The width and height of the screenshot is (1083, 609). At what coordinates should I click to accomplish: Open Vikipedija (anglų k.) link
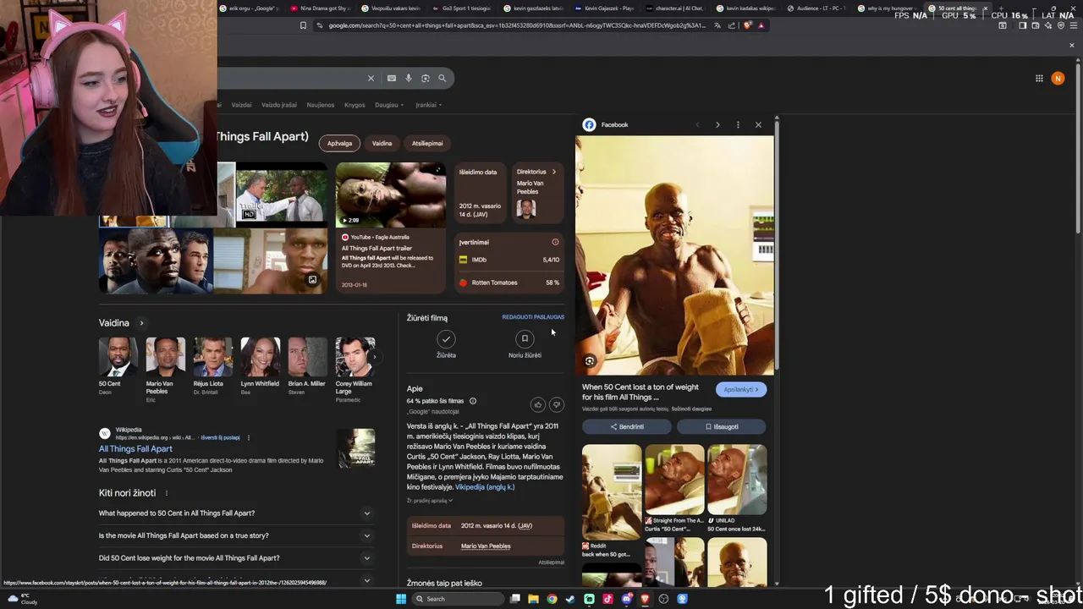click(x=485, y=487)
